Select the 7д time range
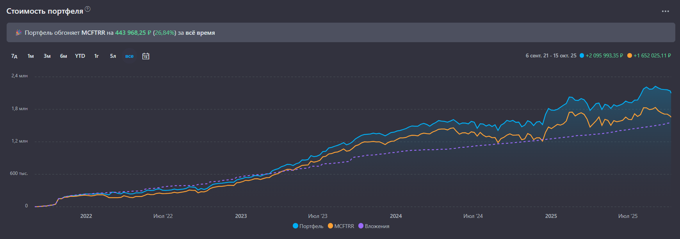The height and width of the screenshot is (239, 680). [x=14, y=56]
